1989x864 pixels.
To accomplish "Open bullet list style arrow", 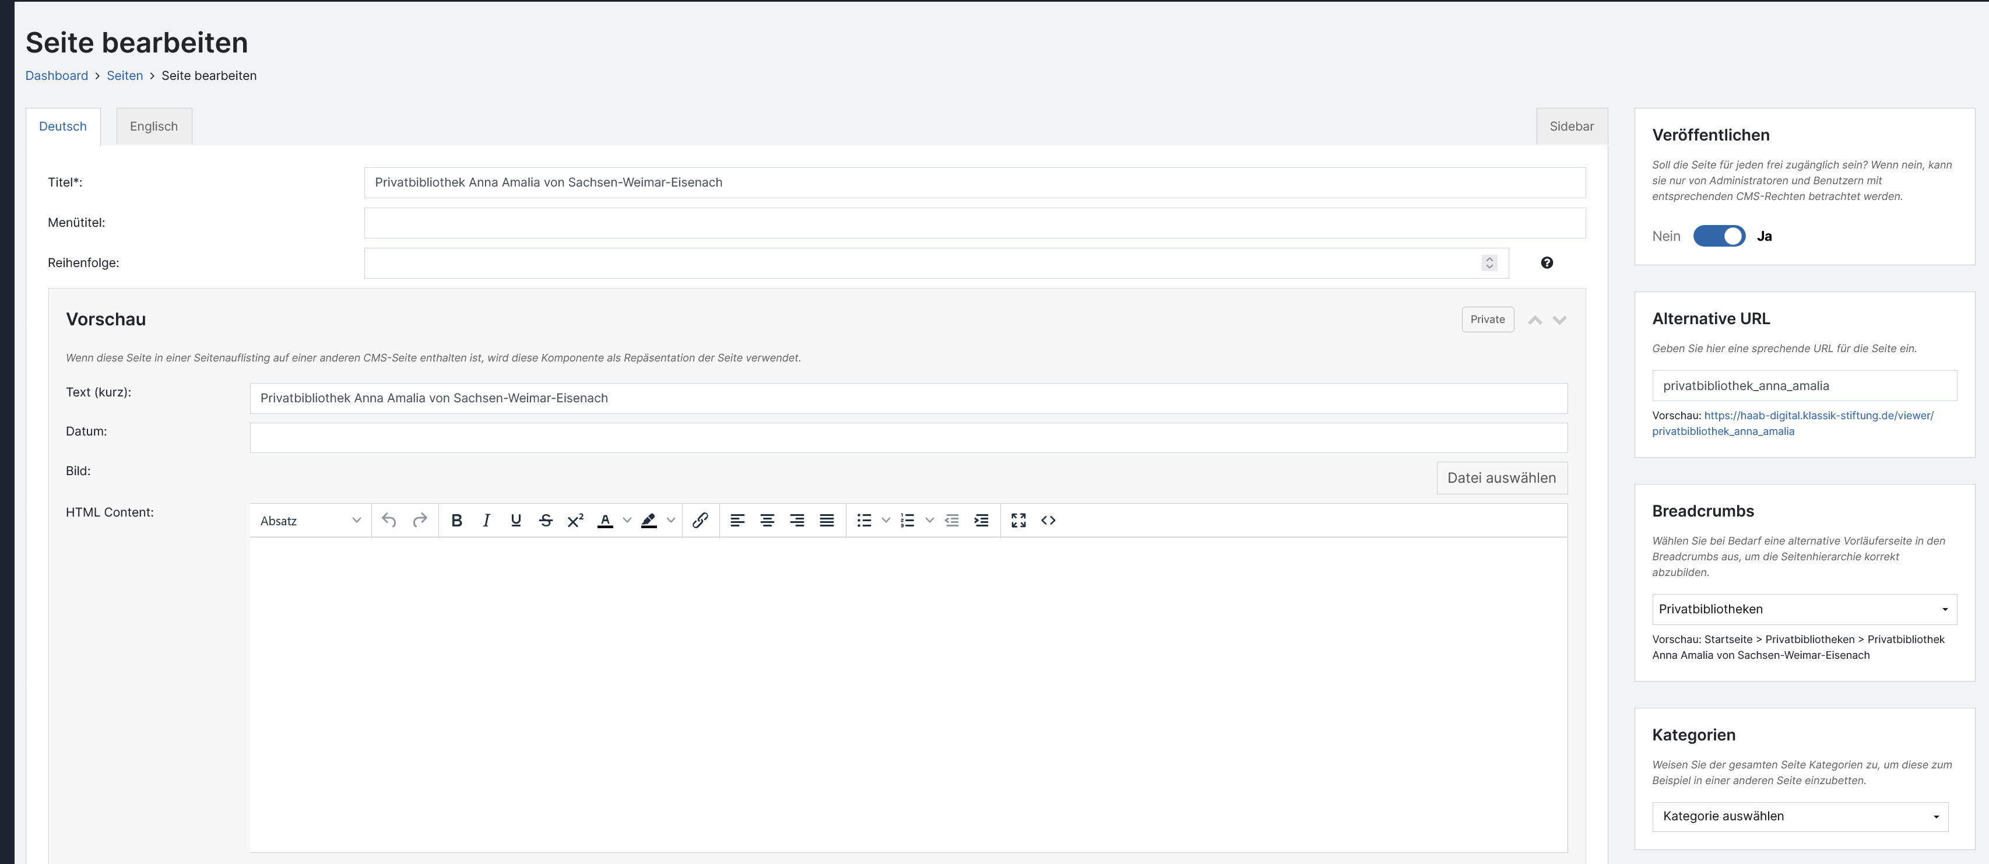I will pos(885,521).
